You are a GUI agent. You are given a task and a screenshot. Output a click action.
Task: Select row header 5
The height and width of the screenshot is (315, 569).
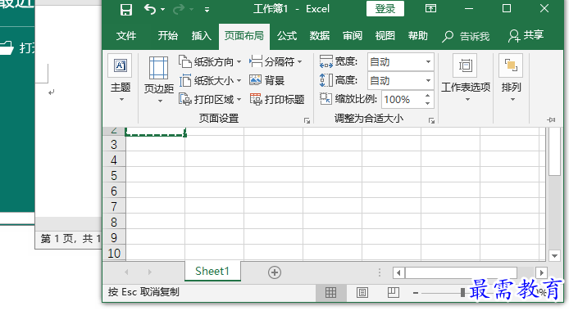114,176
